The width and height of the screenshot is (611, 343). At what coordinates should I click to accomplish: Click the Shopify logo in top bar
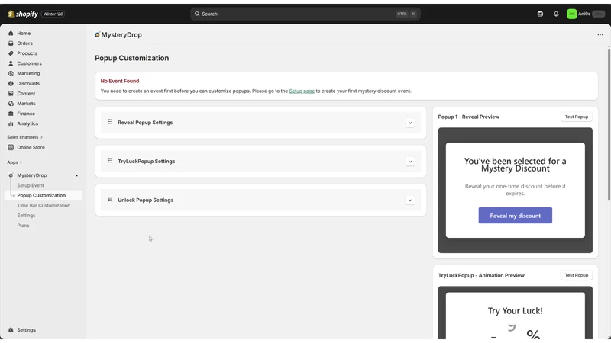pos(23,14)
